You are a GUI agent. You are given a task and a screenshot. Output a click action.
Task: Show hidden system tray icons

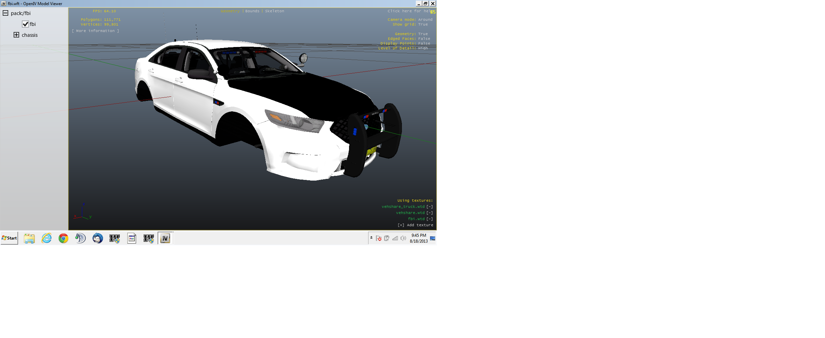[371, 238]
